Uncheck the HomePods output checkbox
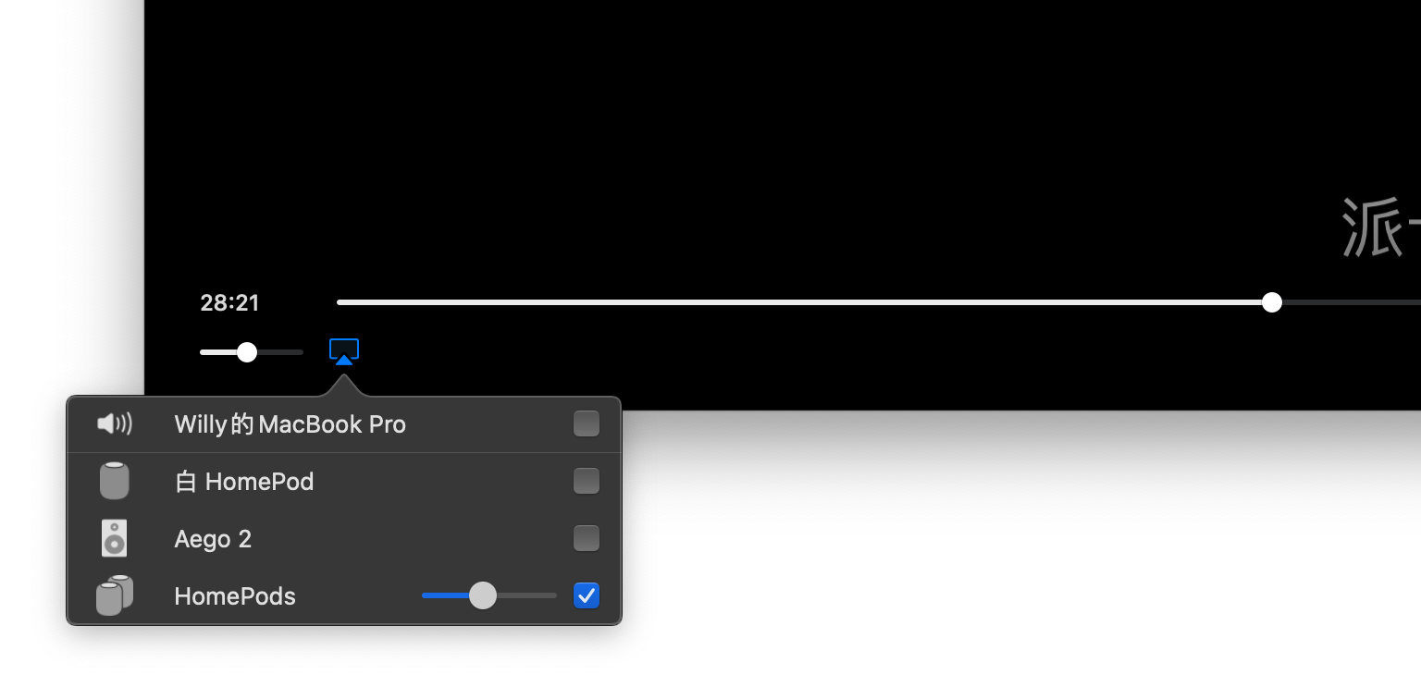This screenshot has width=1421, height=699. (x=587, y=595)
